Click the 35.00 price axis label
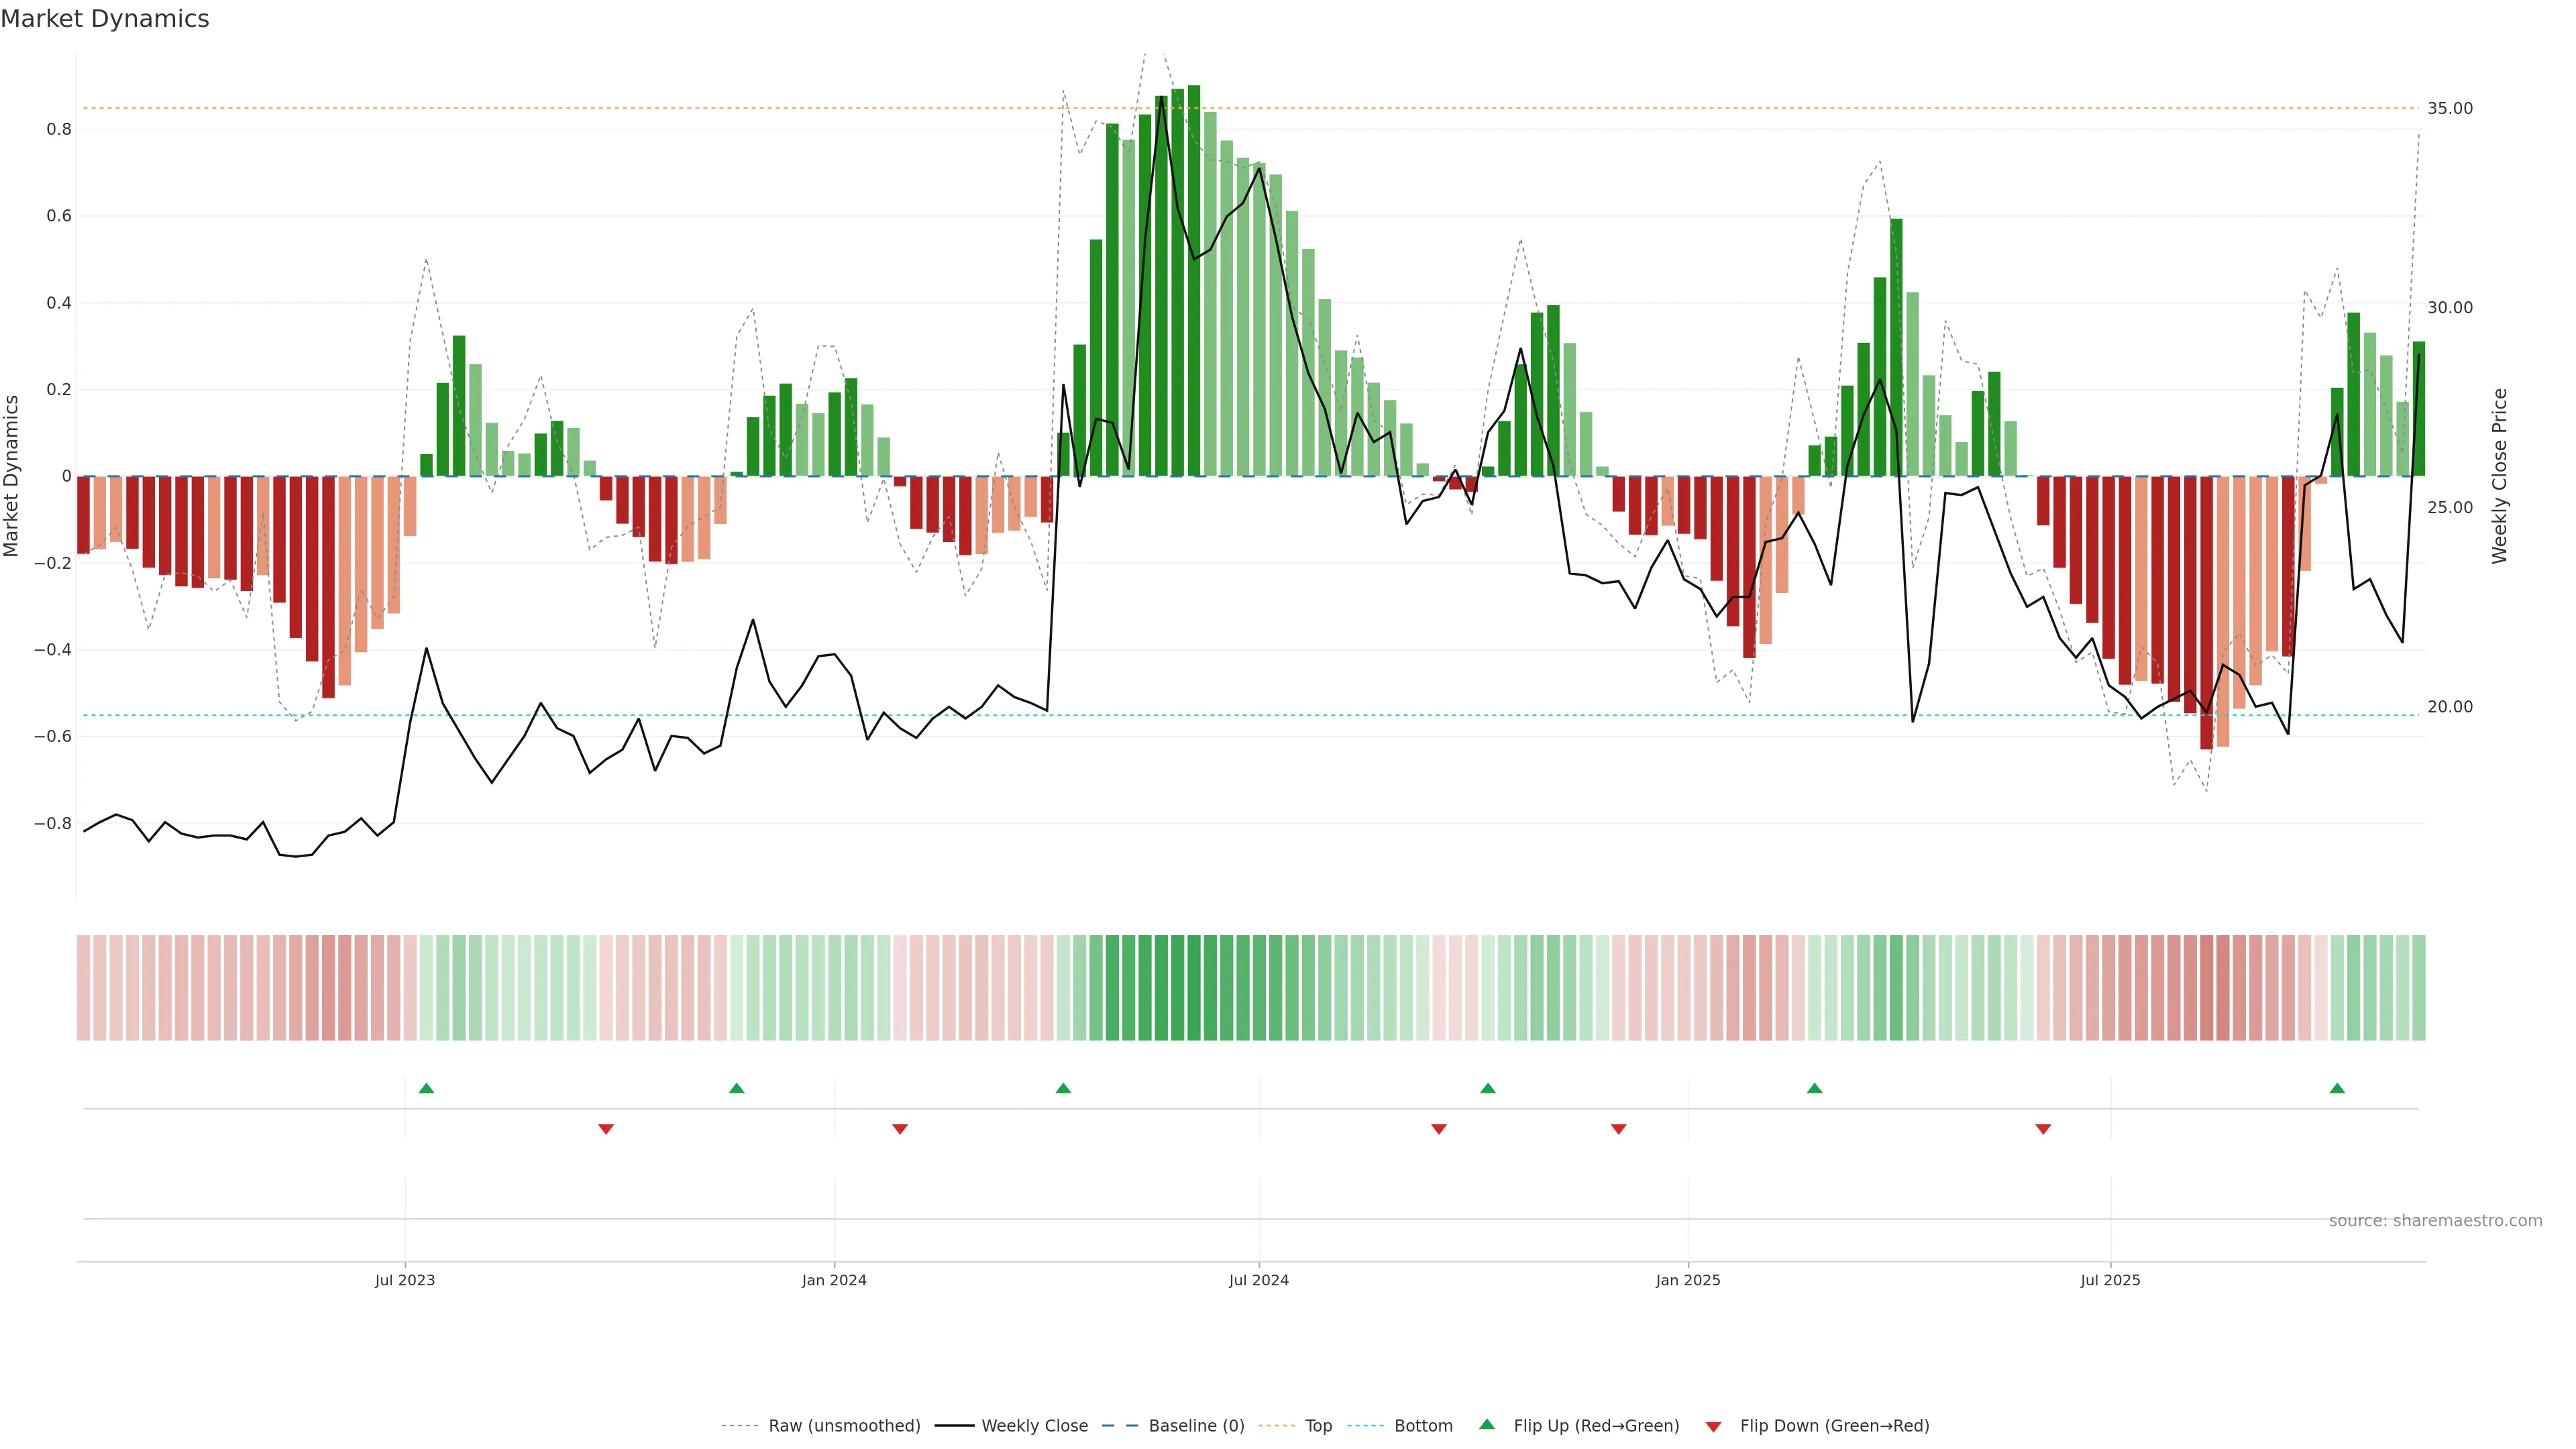This screenshot has height=1449, width=2576. 2449,108
